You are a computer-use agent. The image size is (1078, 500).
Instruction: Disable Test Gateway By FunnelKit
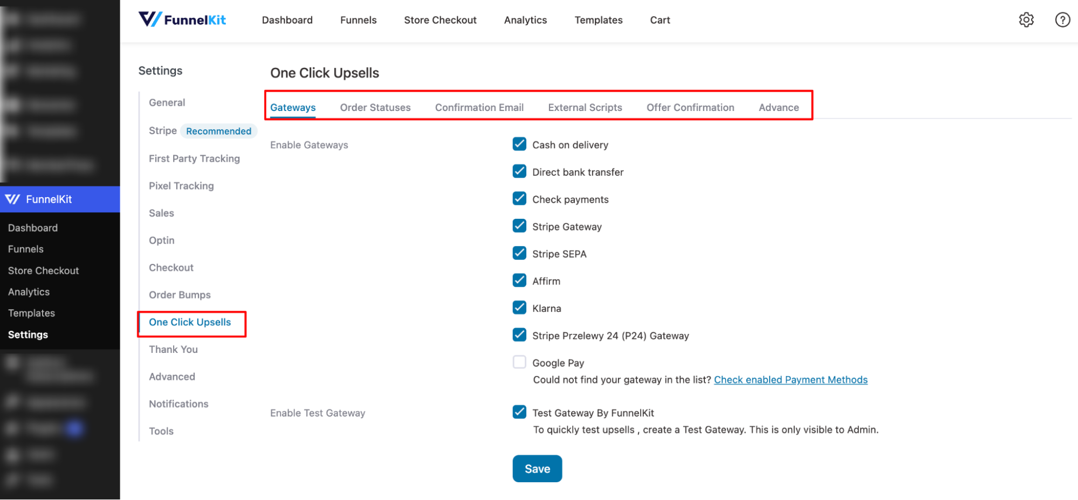[519, 412]
